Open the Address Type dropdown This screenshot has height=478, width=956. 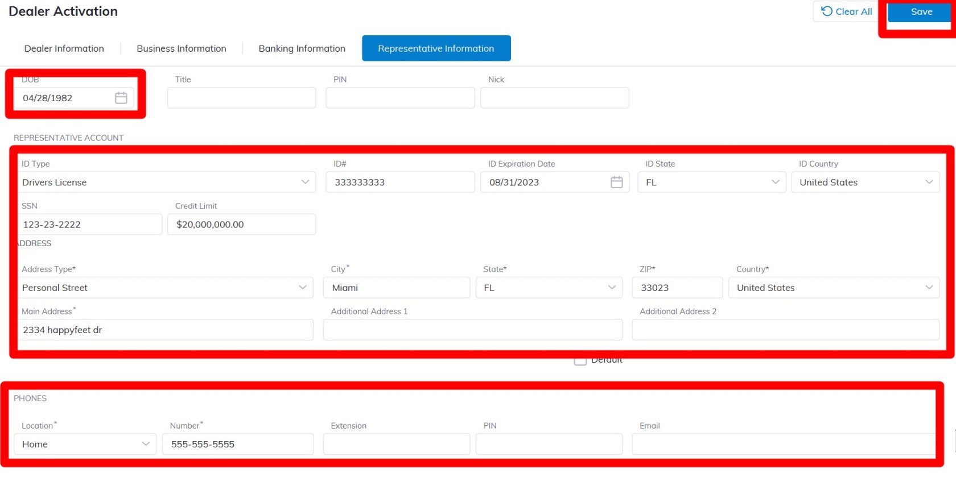point(303,288)
